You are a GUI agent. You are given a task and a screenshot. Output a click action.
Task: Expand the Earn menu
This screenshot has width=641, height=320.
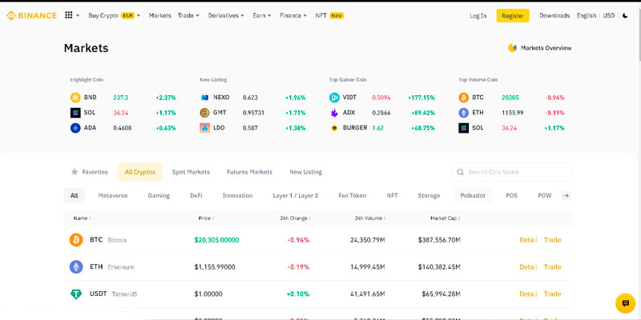(262, 15)
